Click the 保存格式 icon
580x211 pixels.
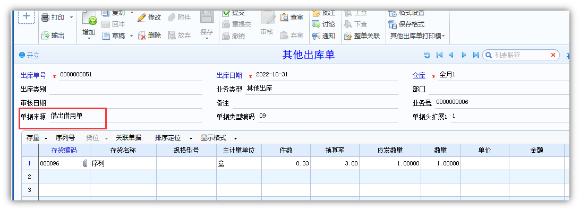393,24
